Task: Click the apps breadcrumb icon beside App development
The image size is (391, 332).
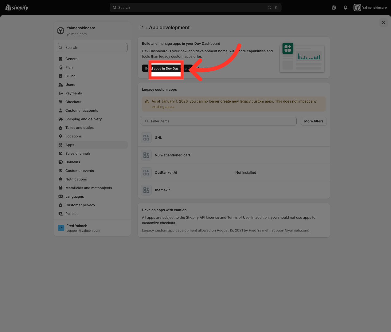Action: coord(141,28)
